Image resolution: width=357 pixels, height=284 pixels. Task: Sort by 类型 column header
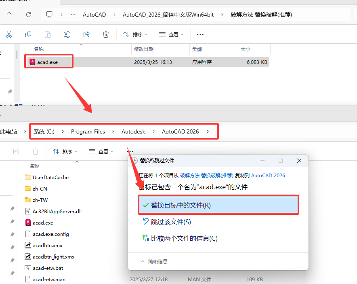coord(197,49)
